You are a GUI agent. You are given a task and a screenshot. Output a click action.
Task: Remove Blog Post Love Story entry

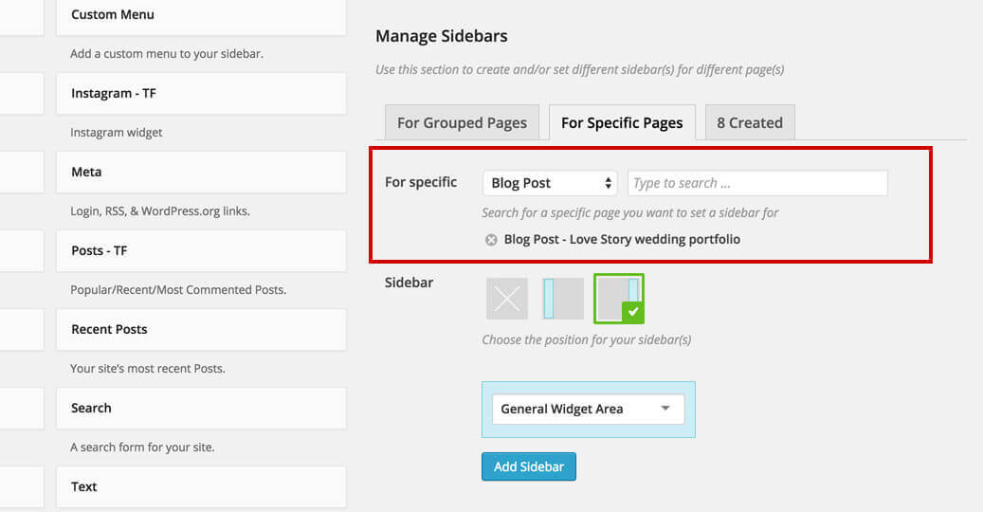(491, 240)
